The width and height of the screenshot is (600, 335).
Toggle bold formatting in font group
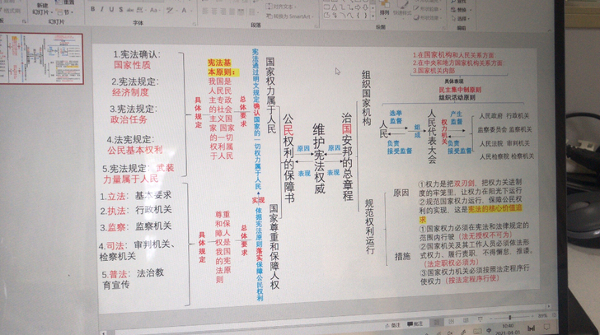click(92, 9)
